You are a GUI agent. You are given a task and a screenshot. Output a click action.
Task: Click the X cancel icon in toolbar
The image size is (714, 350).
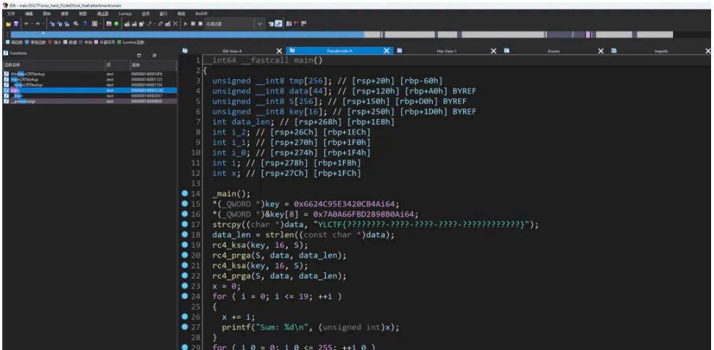[x=175, y=23]
